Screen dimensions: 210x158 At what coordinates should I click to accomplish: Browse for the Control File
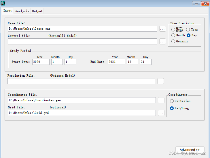pos(162,42)
